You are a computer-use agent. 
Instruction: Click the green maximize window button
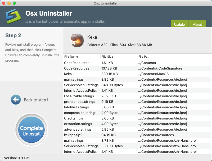[14, 3]
